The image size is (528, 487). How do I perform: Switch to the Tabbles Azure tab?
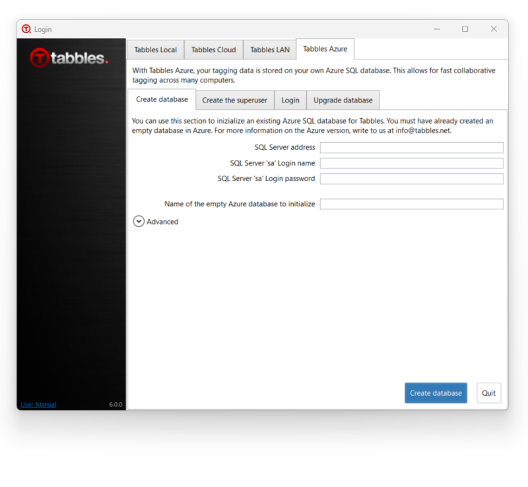[x=325, y=48]
